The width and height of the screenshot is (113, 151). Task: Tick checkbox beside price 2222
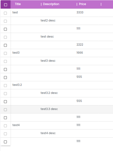tap(5, 45)
